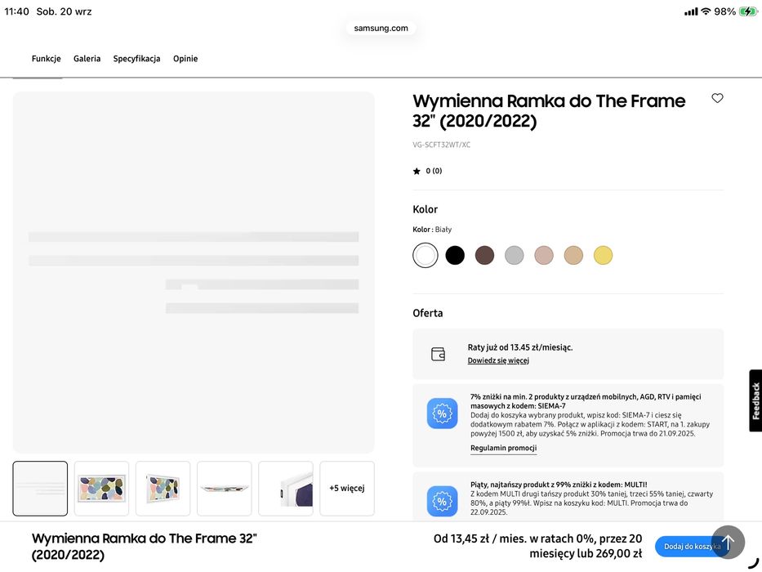Open the Funkcje tab
The image size is (762, 572).
[47, 59]
